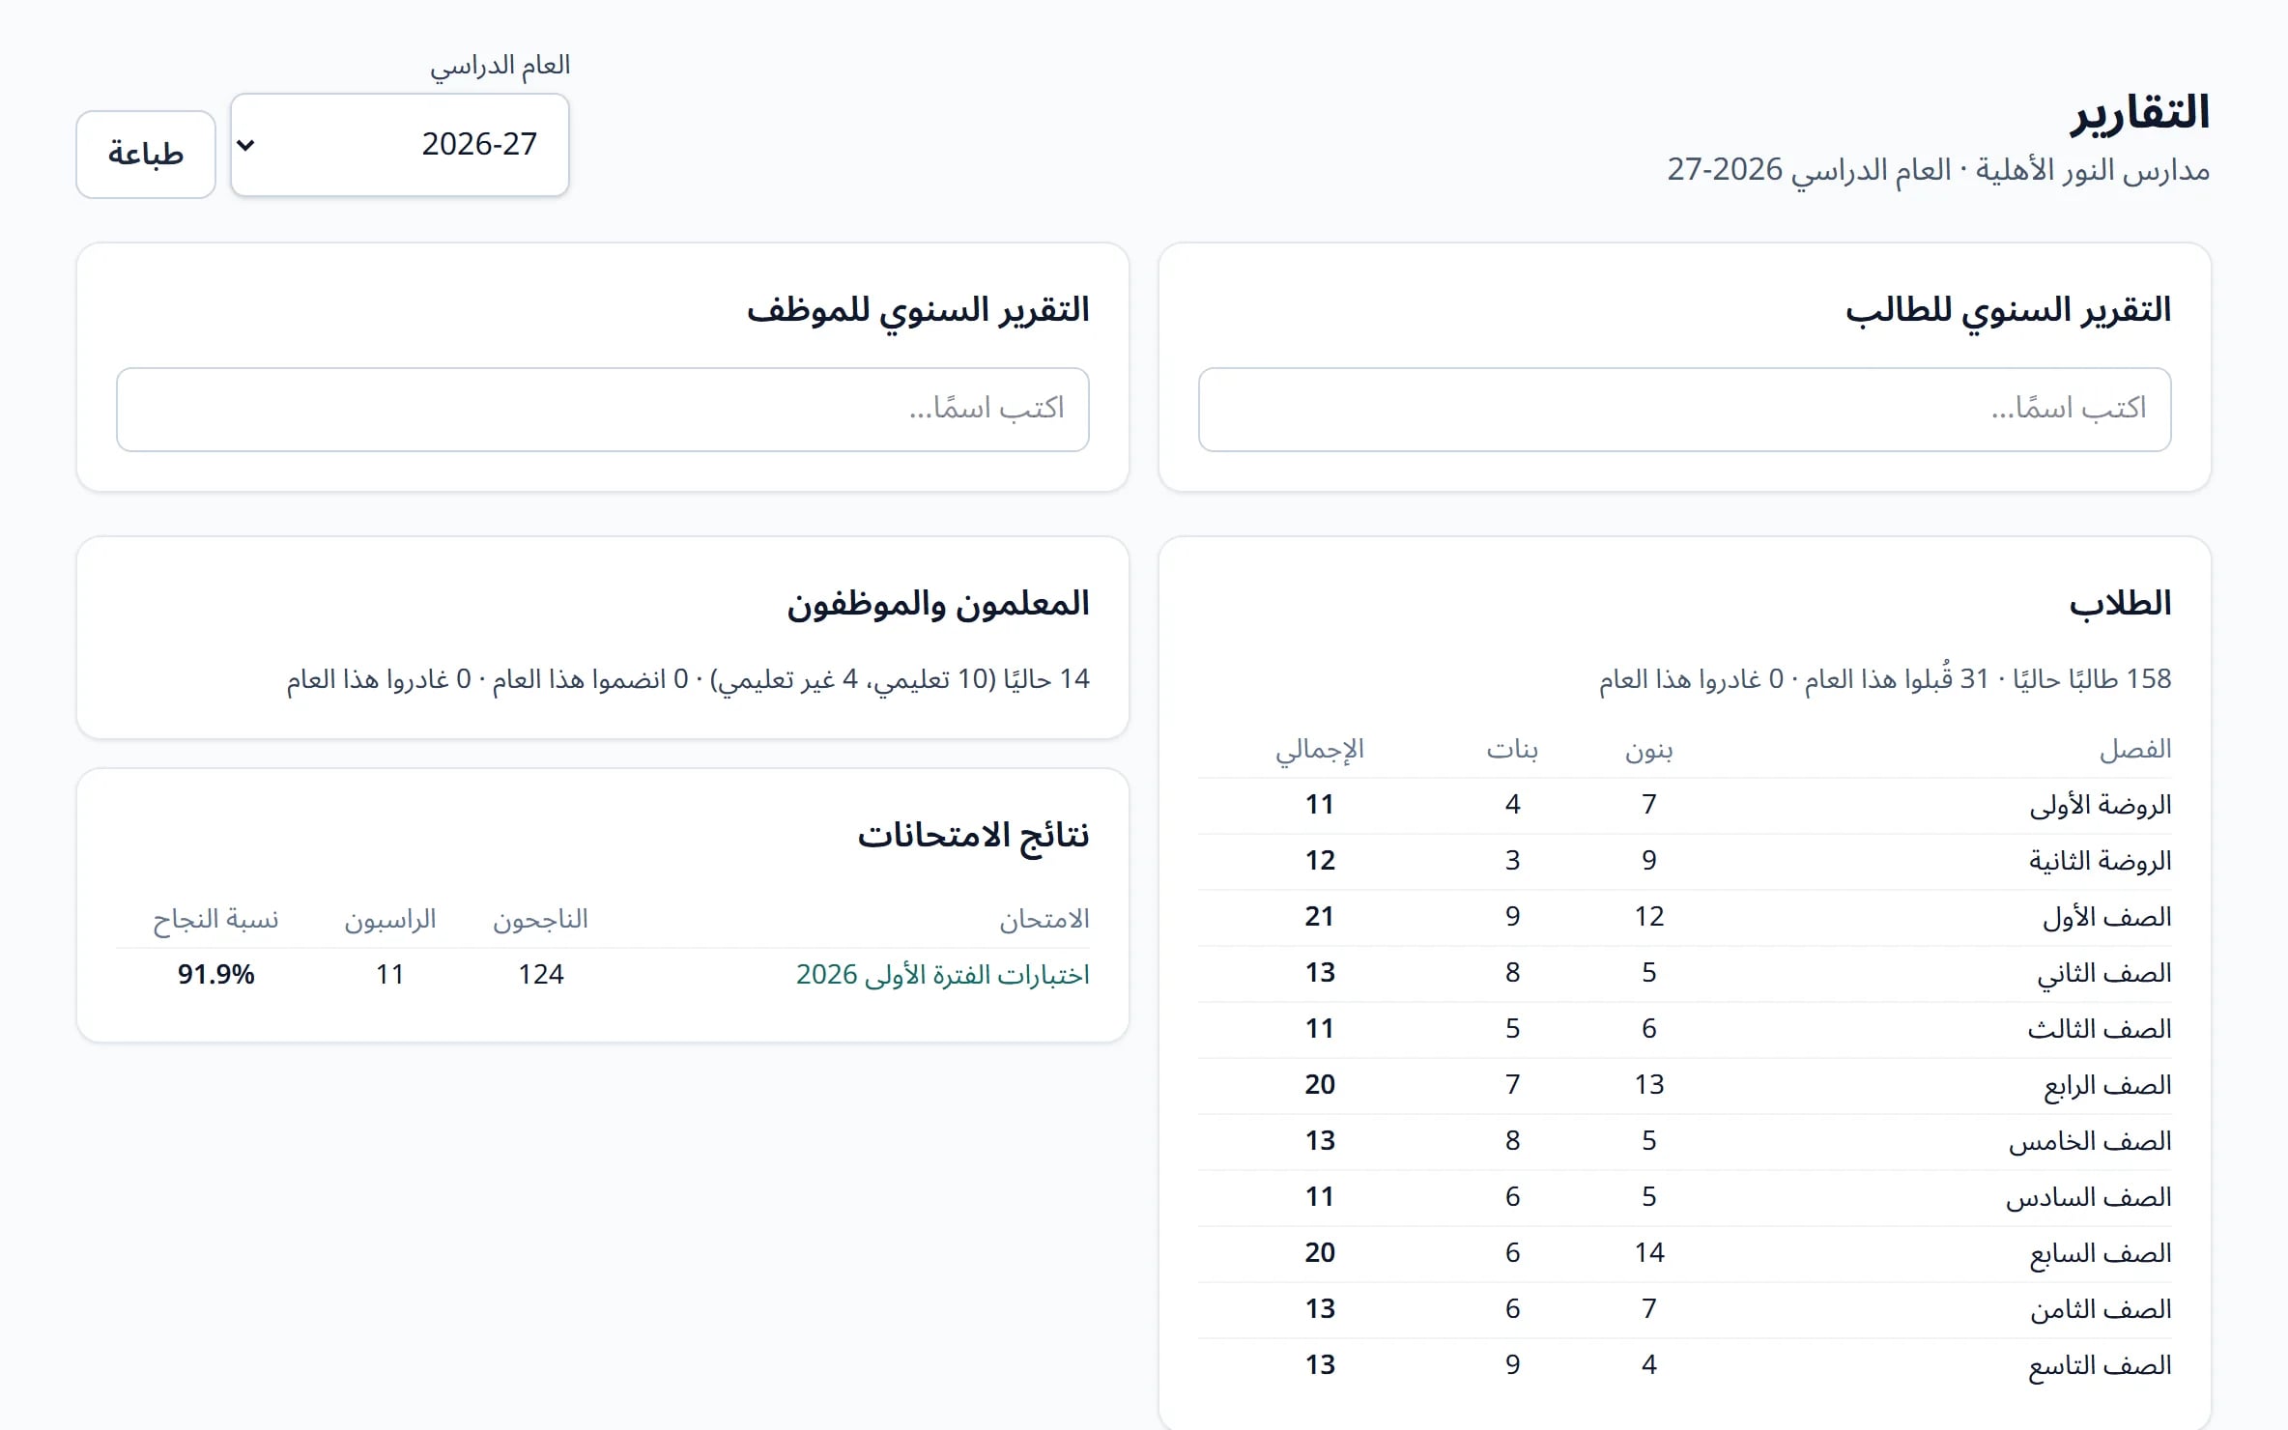
Task: Open the العام الدراسي 2026-27 dropdown
Action: point(400,145)
